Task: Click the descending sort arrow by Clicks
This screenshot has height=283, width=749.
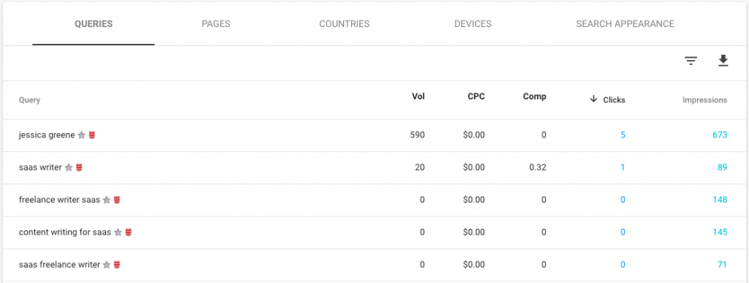Action: [x=594, y=99]
